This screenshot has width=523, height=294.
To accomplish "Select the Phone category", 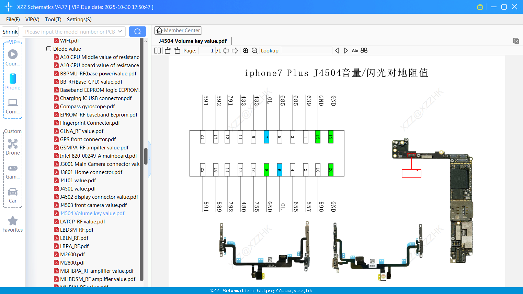I will (13, 82).
